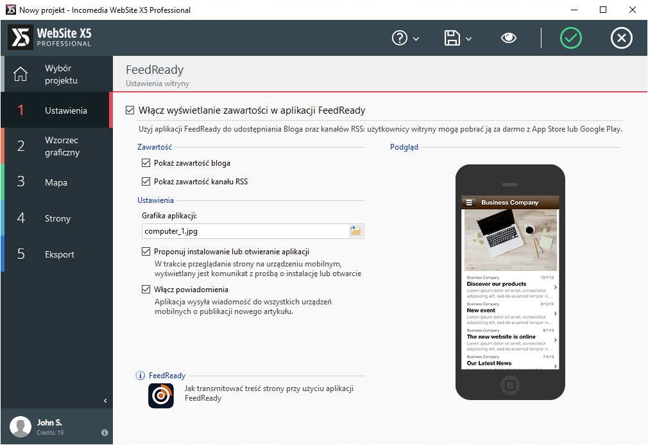Screen dimensions: 648x445
Task: Click the Ustawienia section heading in settings panel
Action: [155, 200]
